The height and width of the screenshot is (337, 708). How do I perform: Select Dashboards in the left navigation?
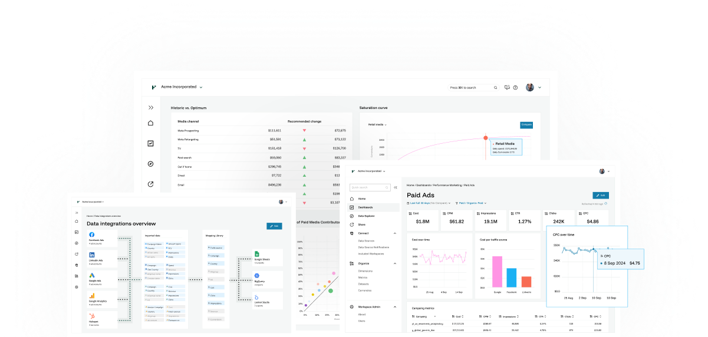tap(365, 207)
